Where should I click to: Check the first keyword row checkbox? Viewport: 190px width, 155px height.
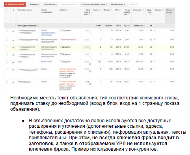pyautogui.click(x=7, y=30)
